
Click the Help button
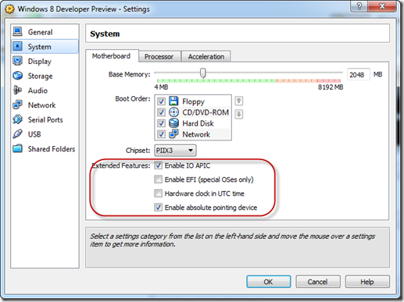tap(367, 282)
